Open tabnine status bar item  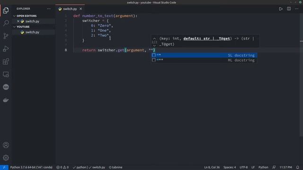coord(116,167)
